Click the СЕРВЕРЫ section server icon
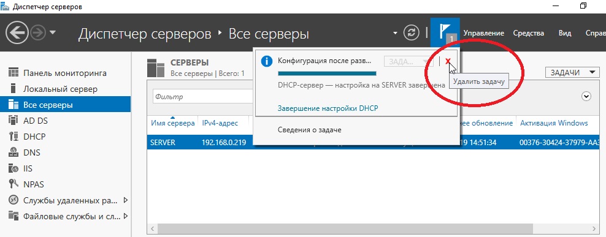The height and width of the screenshot is (237, 606). 156,68
